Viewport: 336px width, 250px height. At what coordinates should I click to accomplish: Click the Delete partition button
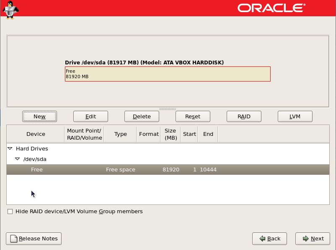click(x=142, y=116)
